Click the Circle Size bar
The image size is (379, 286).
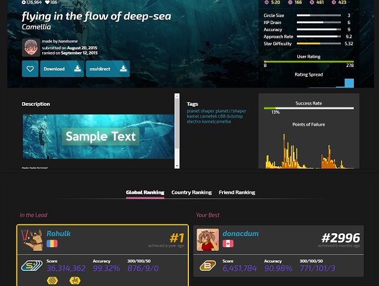click(x=319, y=15)
